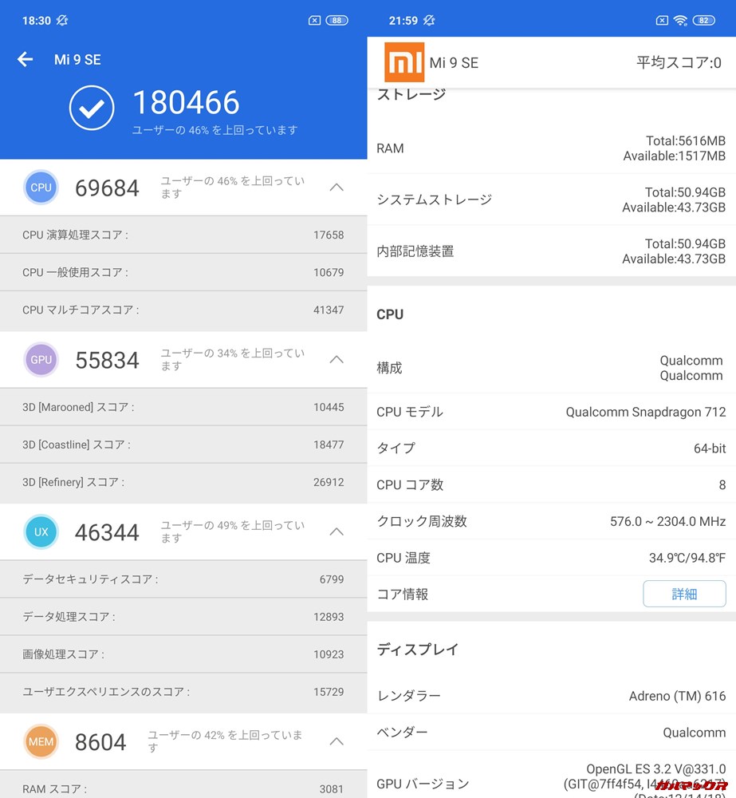Tap the orange Xiaomi Mi logo
This screenshot has width=736, height=798.
405,61
